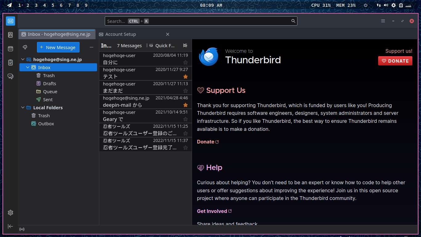Viewport: 421px width, 237px height.
Task: Collapse the Local Folders chevron
Action: (x=23, y=107)
